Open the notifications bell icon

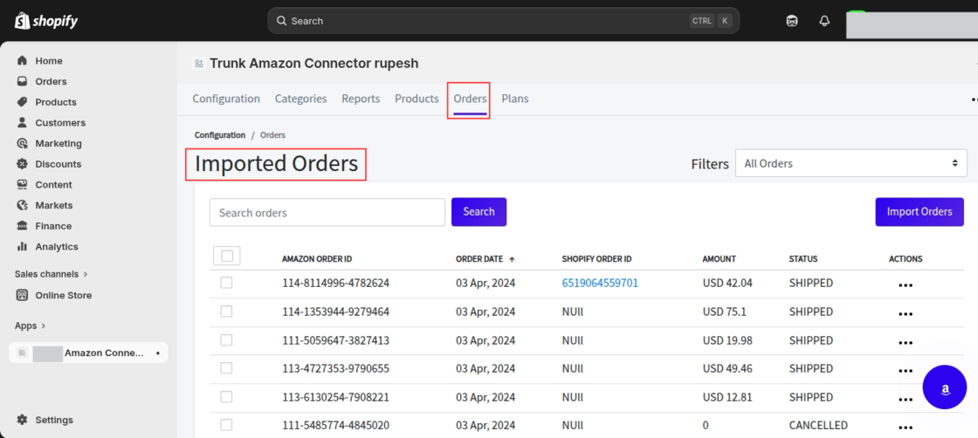coord(824,21)
